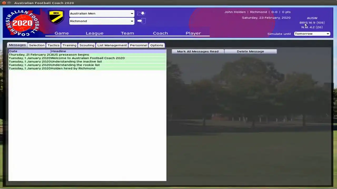Switch to the Training tab
Viewport: 337px width, 189px height.
coord(70,45)
